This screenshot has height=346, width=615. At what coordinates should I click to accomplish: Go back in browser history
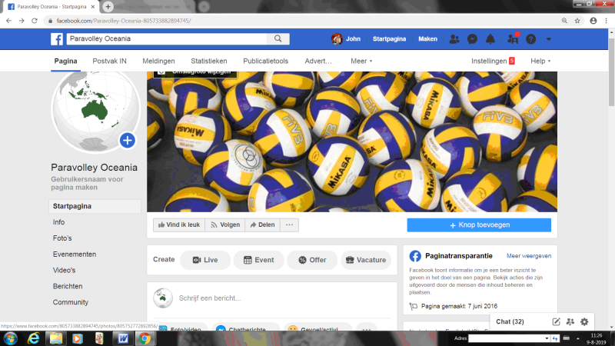8,21
